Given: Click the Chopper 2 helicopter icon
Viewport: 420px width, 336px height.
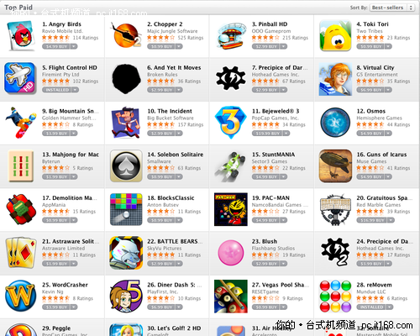Looking at the screenshot, I should pos(126,35).
